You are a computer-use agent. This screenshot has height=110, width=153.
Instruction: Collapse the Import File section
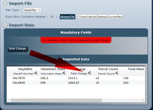point(5,3)
